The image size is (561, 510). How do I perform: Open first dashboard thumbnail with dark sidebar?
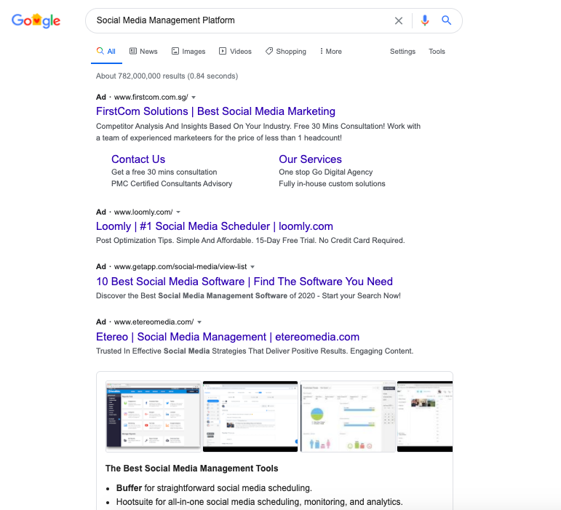click(154, 416)
